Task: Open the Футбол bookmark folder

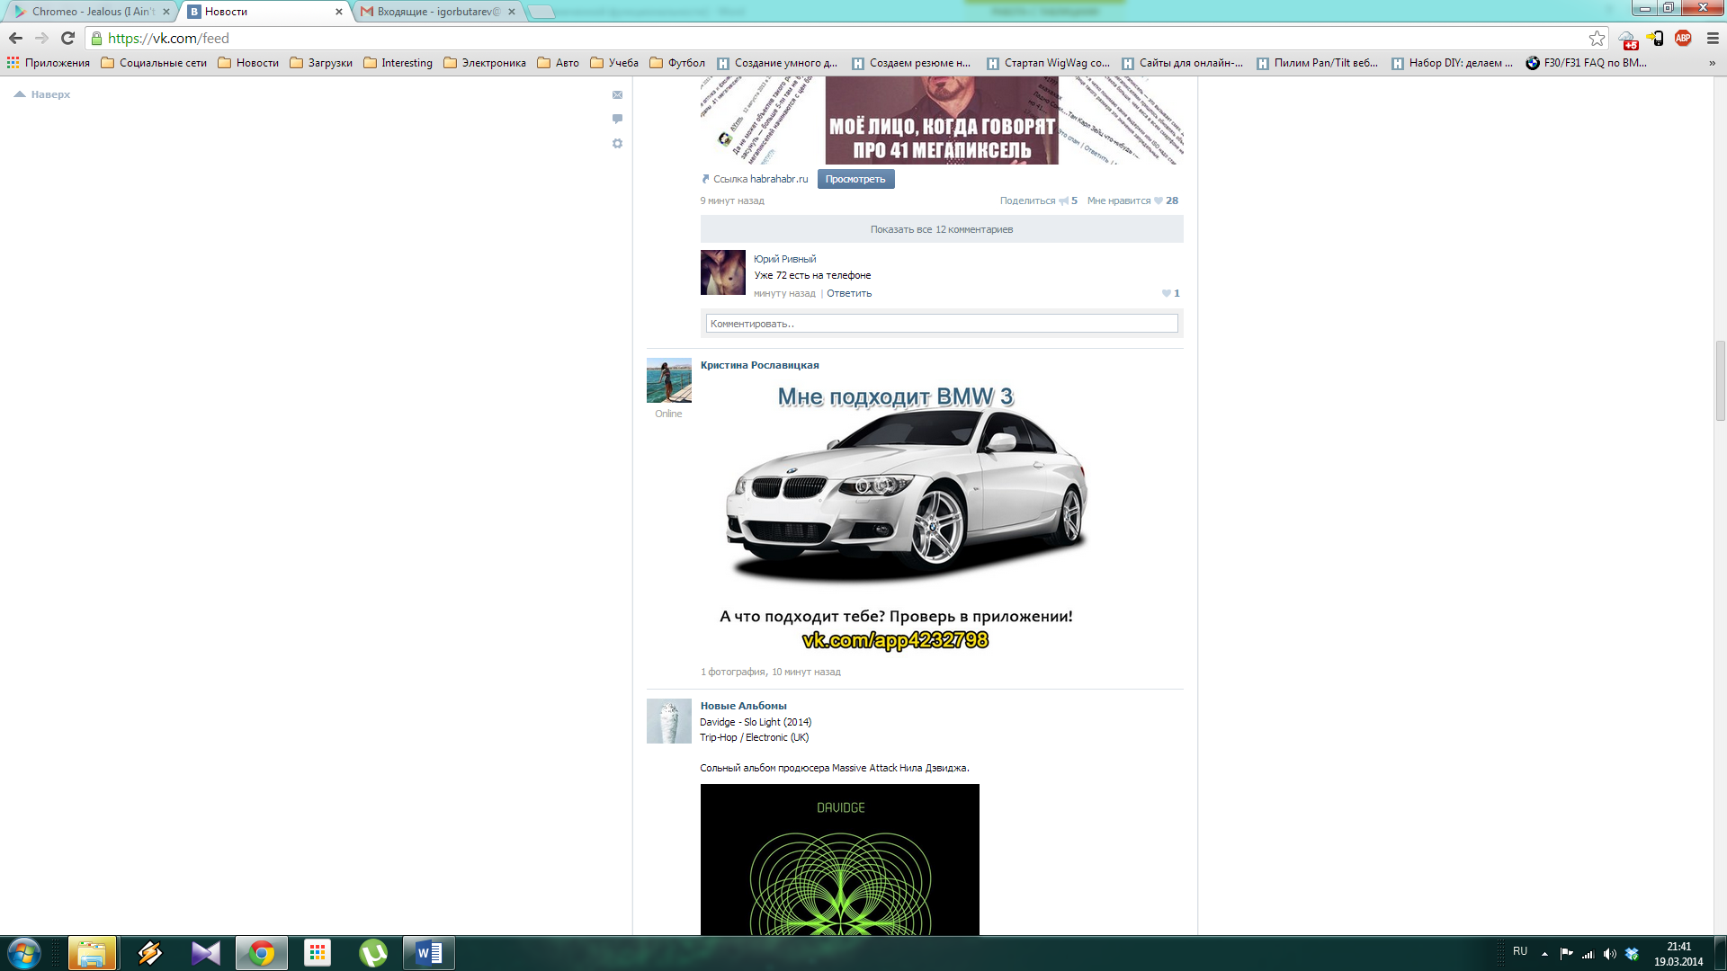Action: pos(677,63)
